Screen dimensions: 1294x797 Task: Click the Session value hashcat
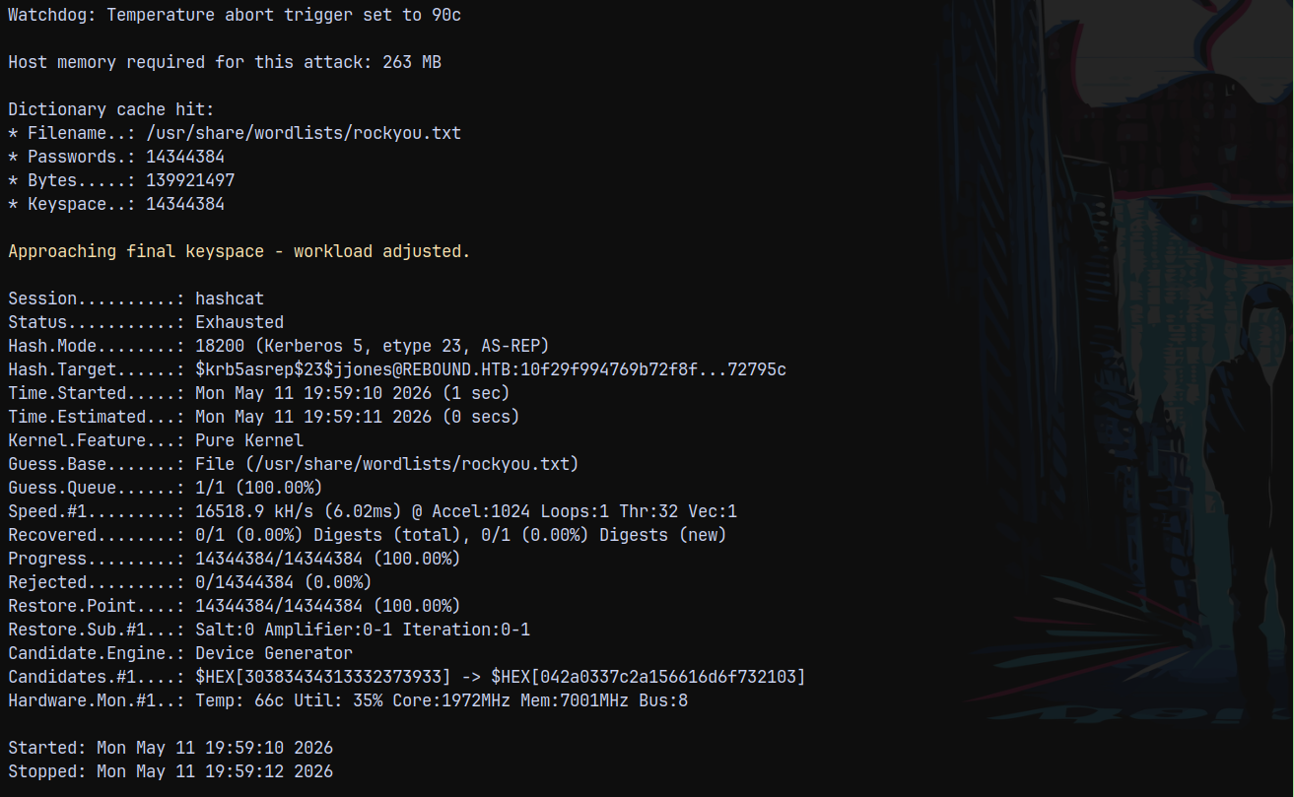click(230, 299)
